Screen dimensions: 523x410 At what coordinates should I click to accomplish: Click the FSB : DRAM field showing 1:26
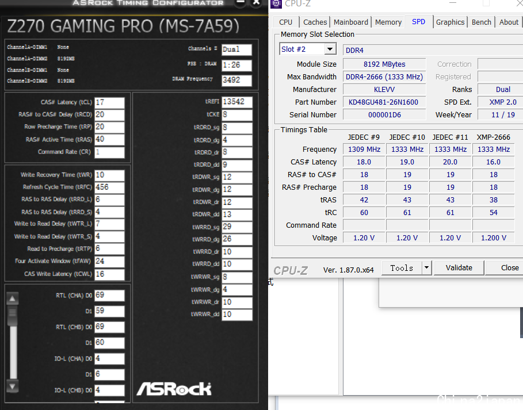tap(237, 65)
